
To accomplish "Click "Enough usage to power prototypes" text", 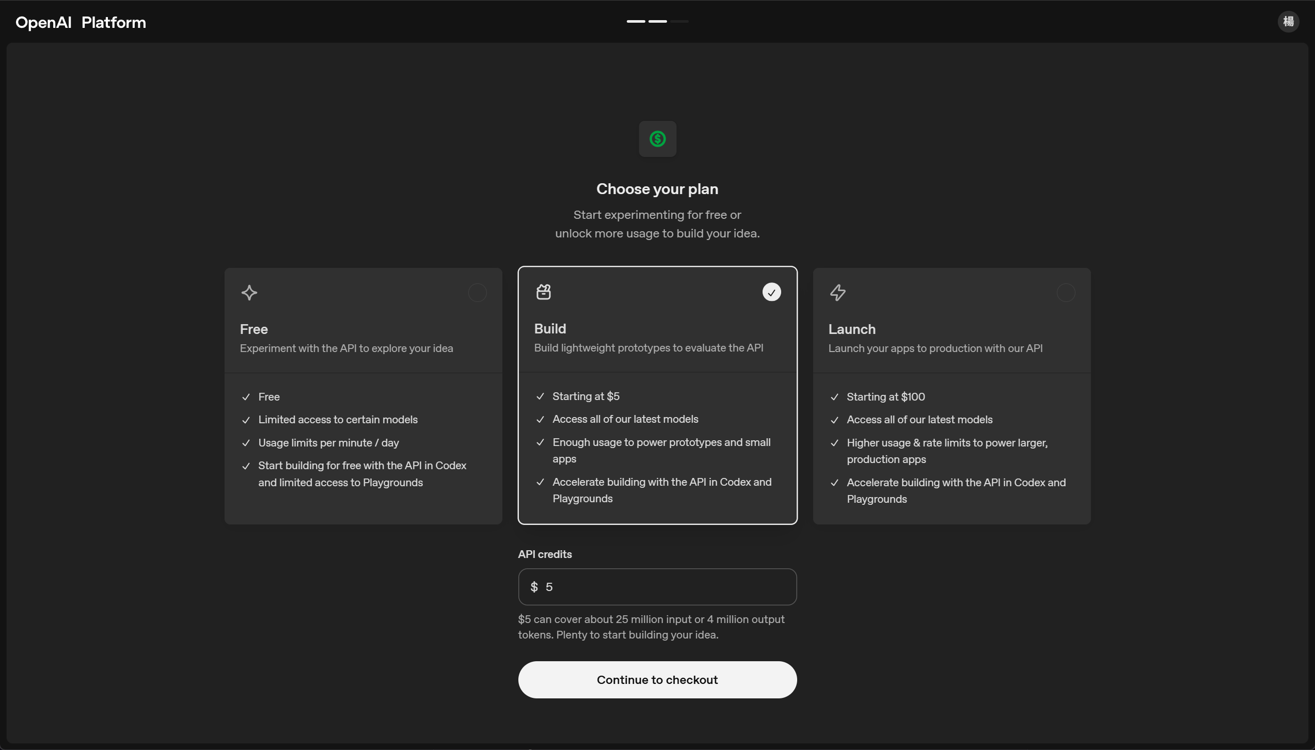I will pyautogui.click(x=661, y=451).
